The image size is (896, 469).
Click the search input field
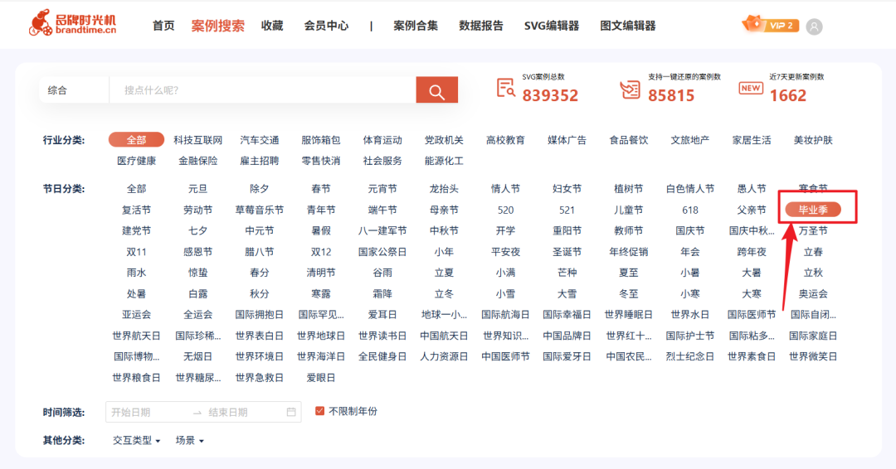tap(262, 90)
